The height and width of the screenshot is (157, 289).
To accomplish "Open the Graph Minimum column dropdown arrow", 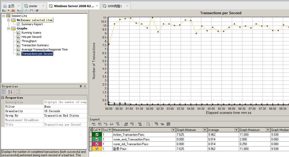I will pyautogui.click(x=205, y=130).
